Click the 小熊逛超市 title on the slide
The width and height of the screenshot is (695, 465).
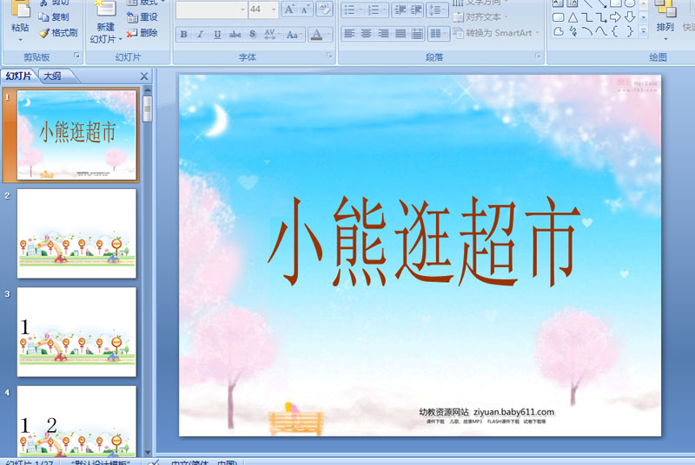point(423,241)
